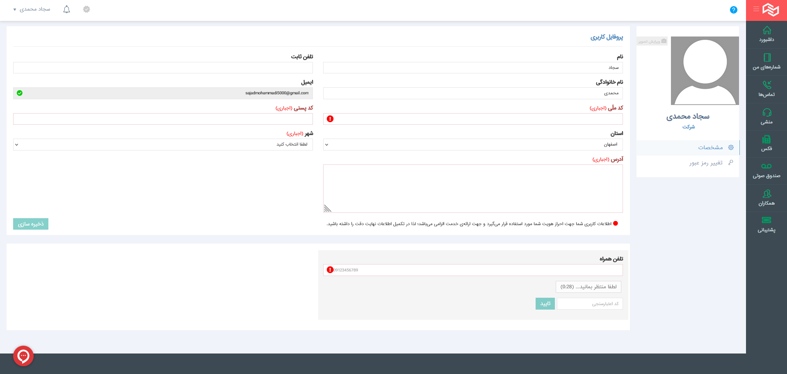
Task: Open the تماس‌ها call history page
Action: 766,89
